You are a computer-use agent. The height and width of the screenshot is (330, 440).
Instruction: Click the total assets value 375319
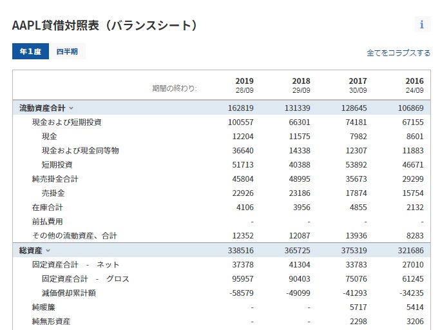coord(354,251)
